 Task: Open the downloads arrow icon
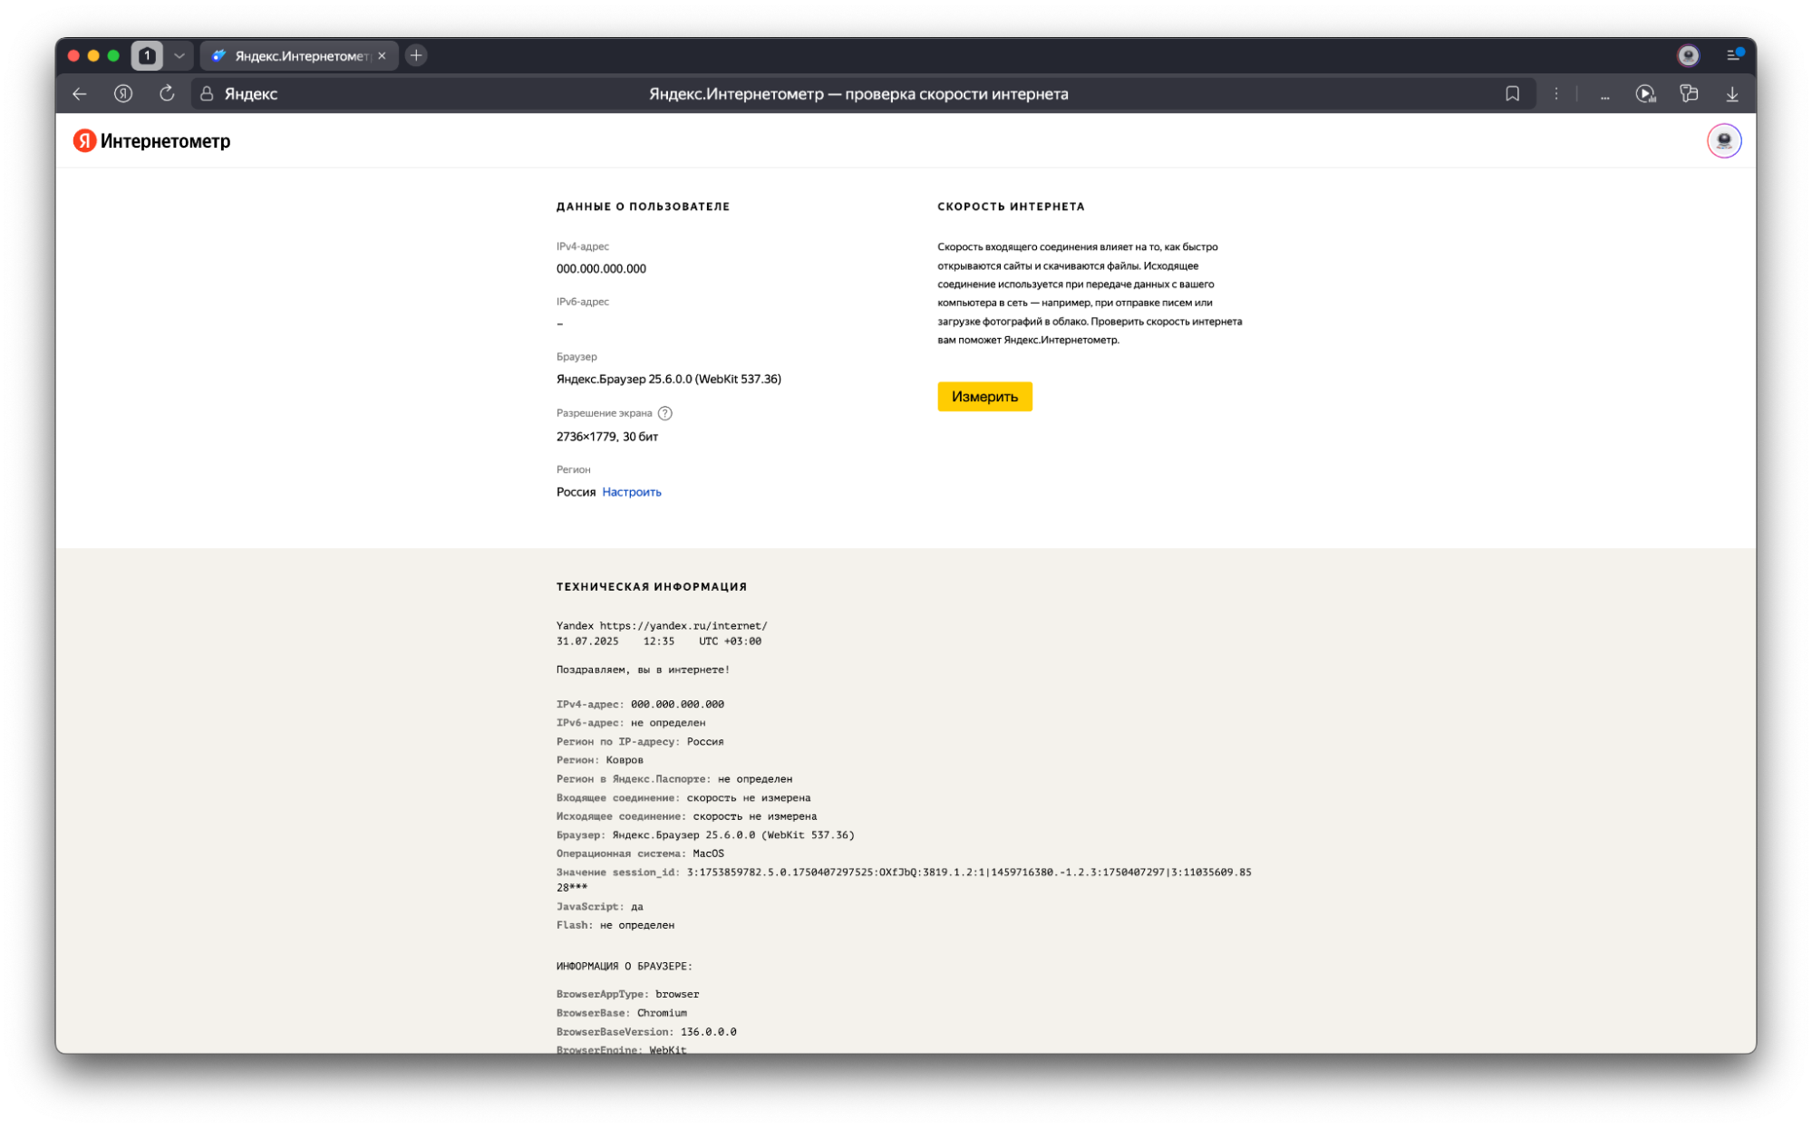coord(1732,93)
